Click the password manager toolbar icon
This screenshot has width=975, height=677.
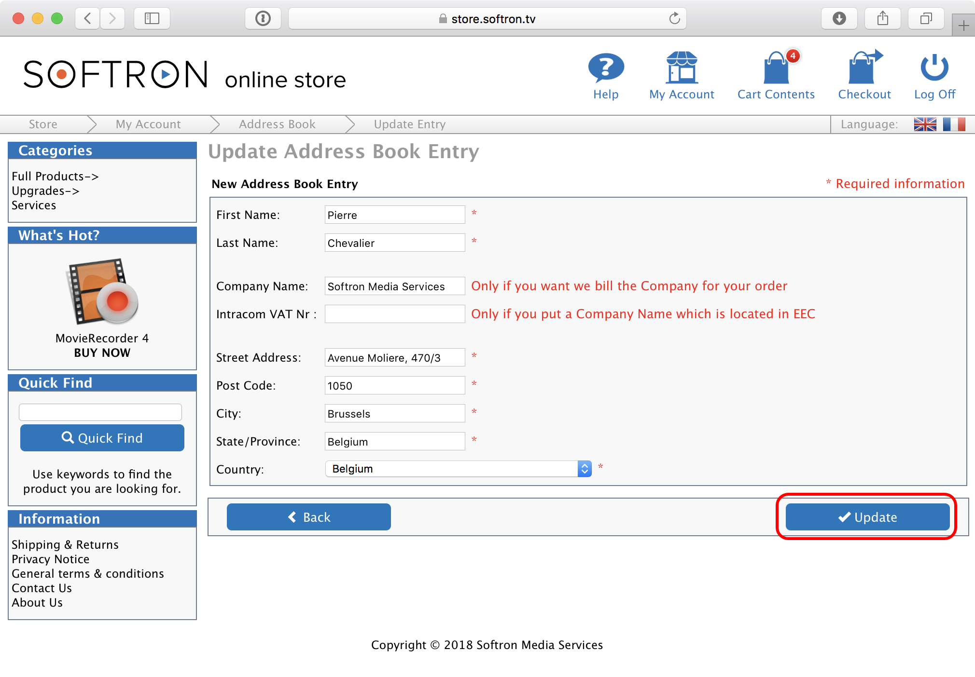(263, 19)
